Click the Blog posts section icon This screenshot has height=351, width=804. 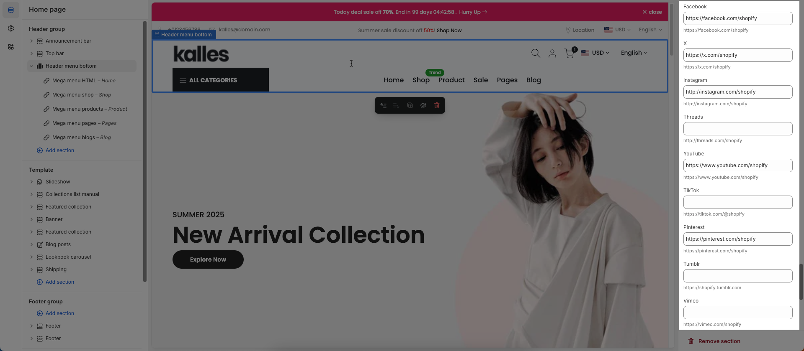39,244
